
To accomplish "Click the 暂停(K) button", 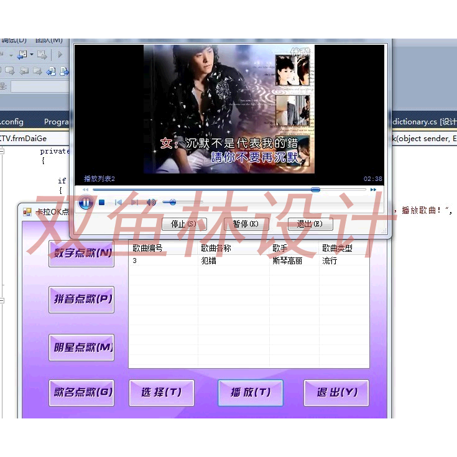I will [x=246, y=224].
